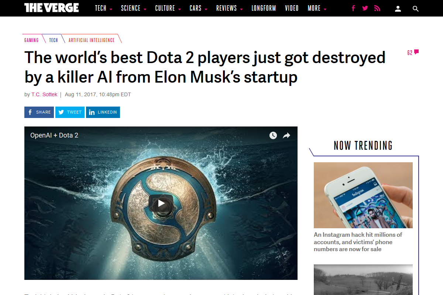Open the Longform menu item
This screenshot has height=295, width=443.
(264, 8)
